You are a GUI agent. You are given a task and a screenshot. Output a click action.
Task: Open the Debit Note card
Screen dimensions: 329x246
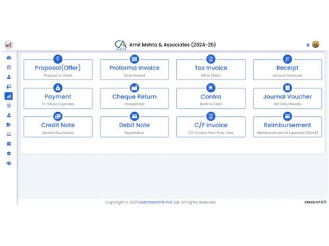coord(134,127)
